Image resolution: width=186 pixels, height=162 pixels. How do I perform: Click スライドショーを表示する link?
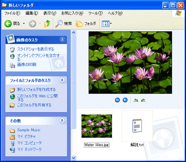coord(36,49)
